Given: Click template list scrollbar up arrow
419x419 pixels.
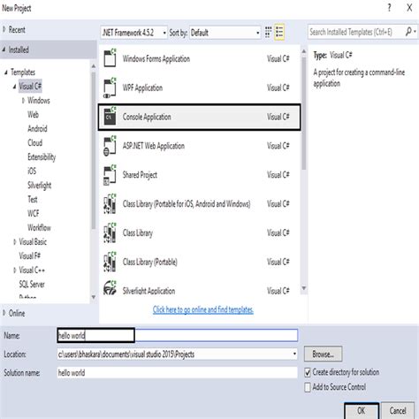Looking at the screenshot, I should [x=304, y=51].
